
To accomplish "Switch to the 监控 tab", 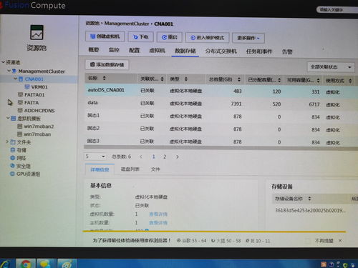I will (x=114, y=50).
